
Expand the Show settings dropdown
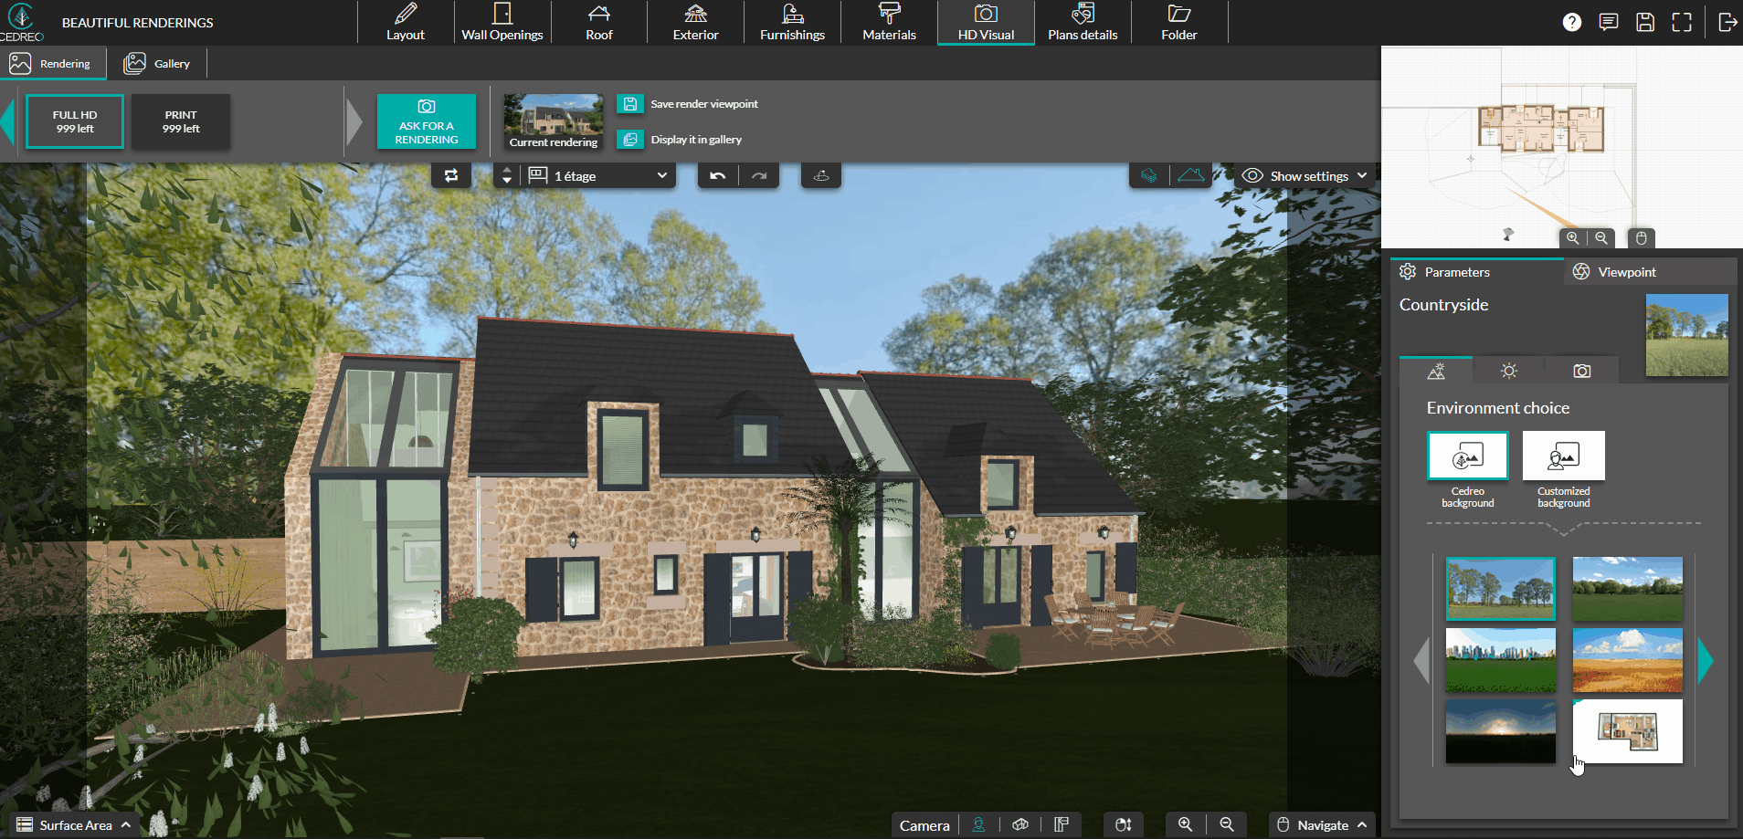[1305, 175]
